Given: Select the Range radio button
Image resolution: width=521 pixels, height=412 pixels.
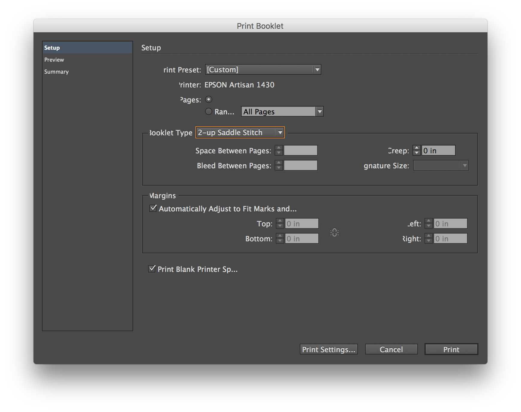Looking at the screenshot, I should click(209, 112).
